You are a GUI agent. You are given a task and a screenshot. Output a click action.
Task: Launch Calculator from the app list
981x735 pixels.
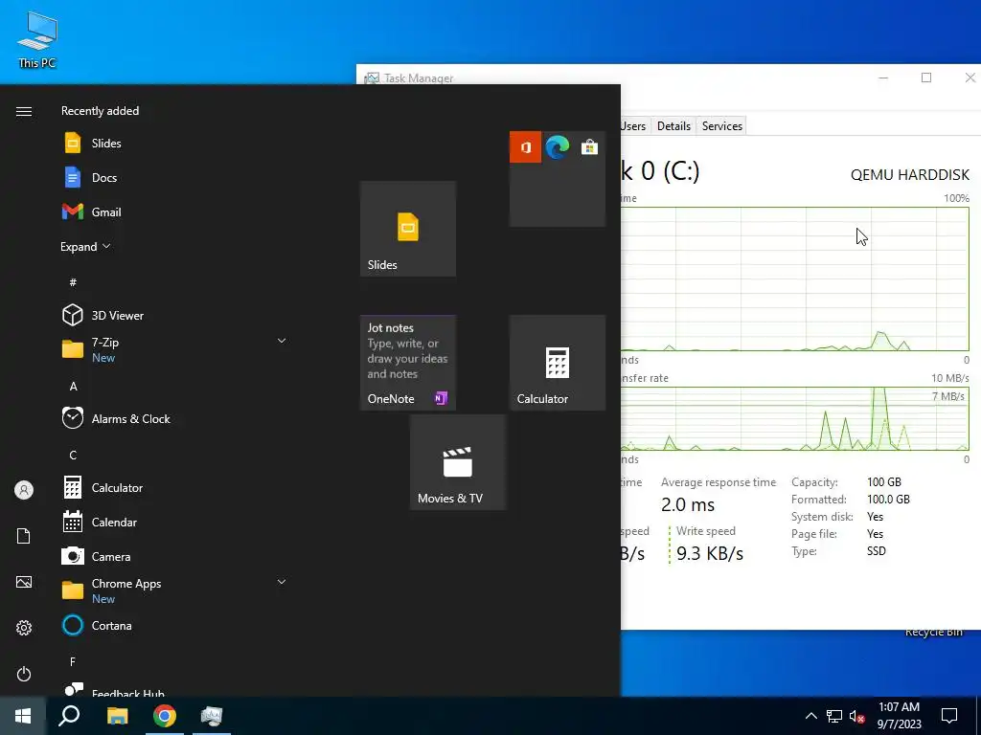(174, 487)
